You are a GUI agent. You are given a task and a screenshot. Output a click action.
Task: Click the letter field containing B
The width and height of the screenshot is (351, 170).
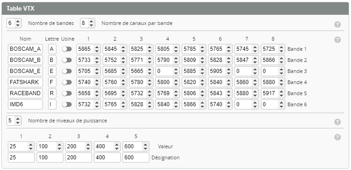[x=52, y=60]
